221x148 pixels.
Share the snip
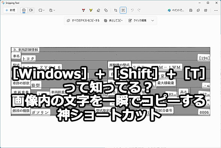[x=206, y=10]
